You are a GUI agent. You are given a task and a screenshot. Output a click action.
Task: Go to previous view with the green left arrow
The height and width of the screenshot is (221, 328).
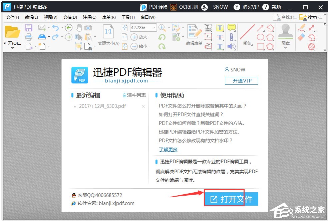69,28
